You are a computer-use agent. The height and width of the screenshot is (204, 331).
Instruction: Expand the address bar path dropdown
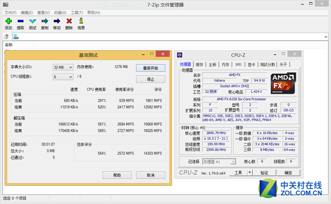point(326,37)
